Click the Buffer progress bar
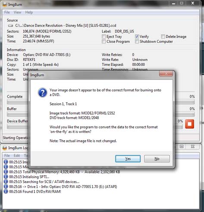Viewport: 204px width, 212px height. (100, 114)
